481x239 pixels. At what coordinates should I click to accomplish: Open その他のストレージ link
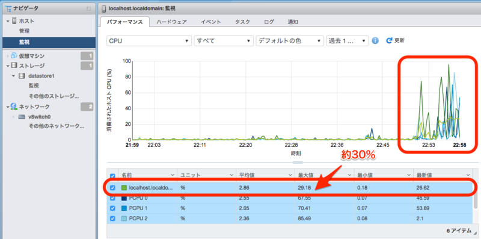(54, 96)
